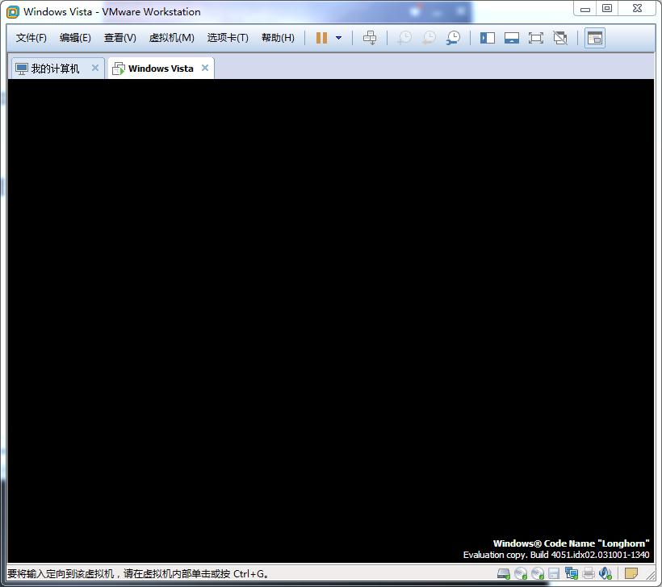The width and height of the screenshot is (662, 587).
Task: Take a snapshot of the virtual machine
Action: point(404,38)
